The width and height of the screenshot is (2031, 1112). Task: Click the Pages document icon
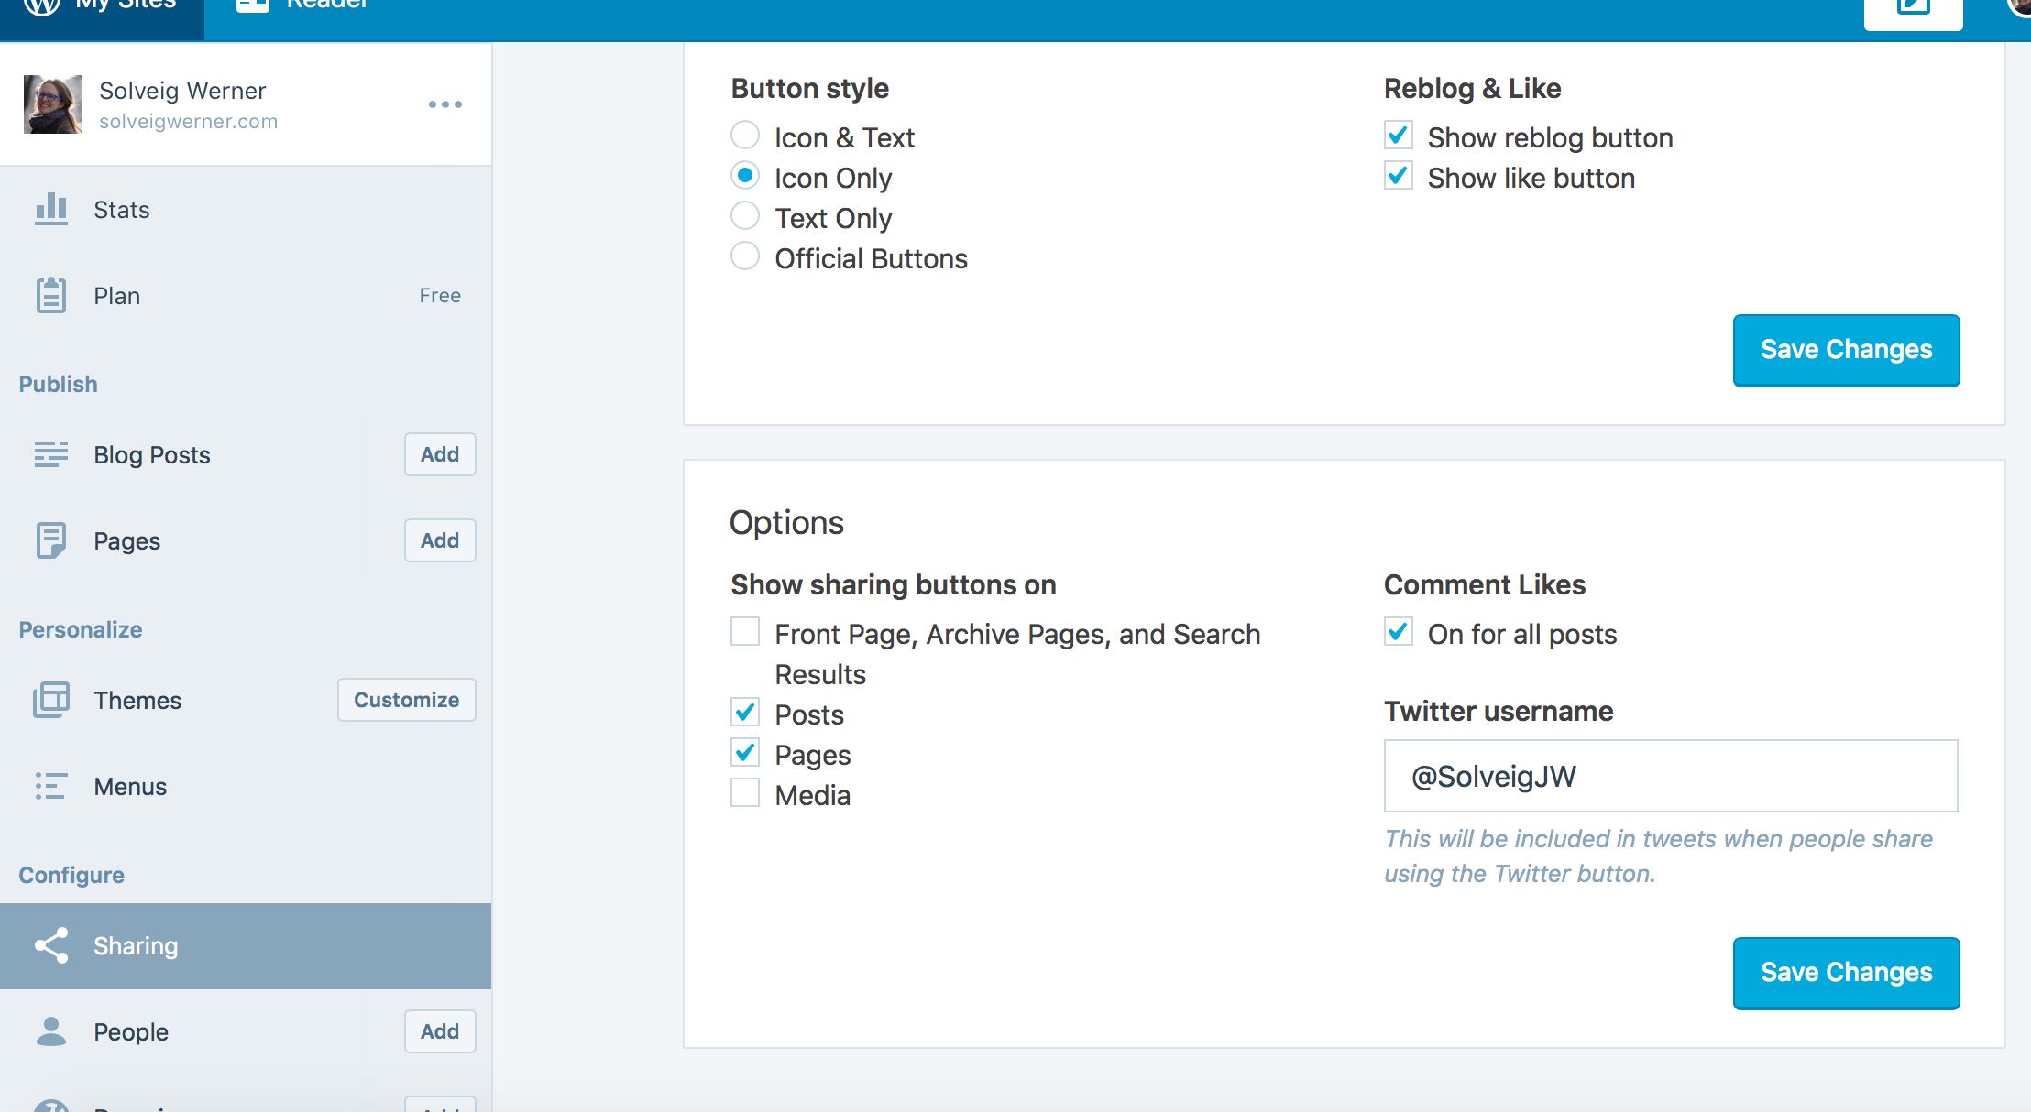50,540
